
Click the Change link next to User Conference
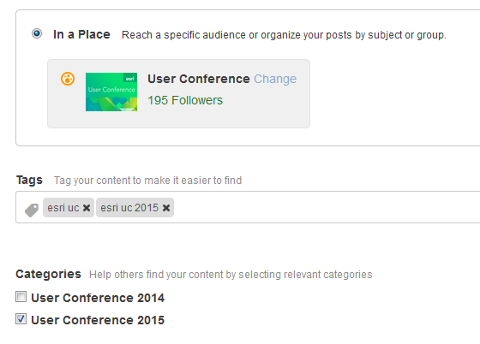coord(275,79)
